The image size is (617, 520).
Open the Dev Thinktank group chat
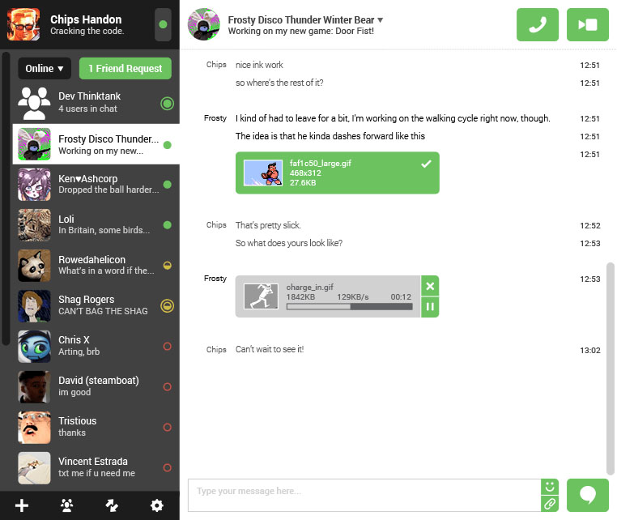pos(89,103)
